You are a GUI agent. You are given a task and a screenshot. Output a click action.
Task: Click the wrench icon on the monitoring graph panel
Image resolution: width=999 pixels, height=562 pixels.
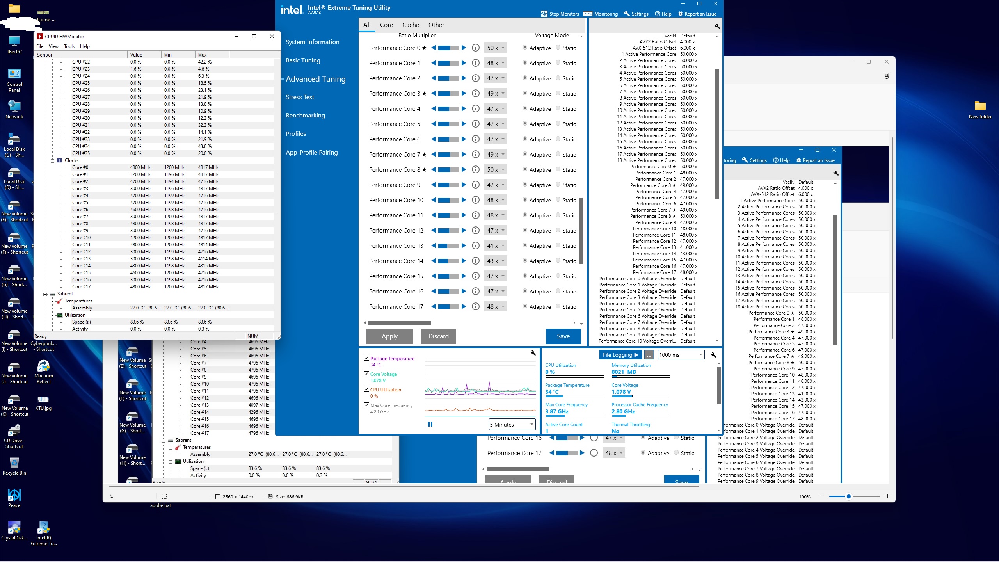coord(533,354)
